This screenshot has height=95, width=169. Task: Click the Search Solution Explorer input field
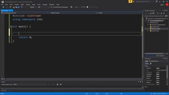coord(155,16)
